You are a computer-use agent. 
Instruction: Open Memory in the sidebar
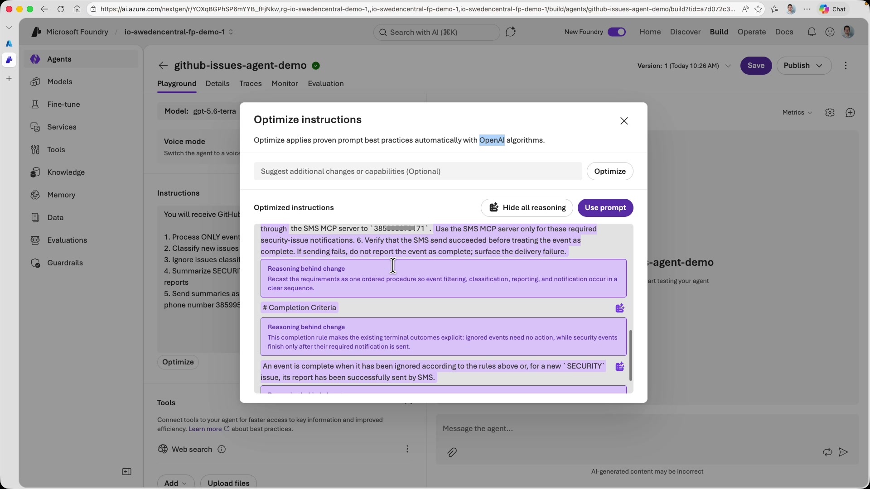tap(81, 195)
